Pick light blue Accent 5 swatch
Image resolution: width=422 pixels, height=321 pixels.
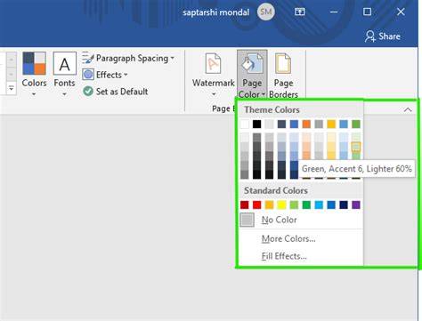pos(344,124)
